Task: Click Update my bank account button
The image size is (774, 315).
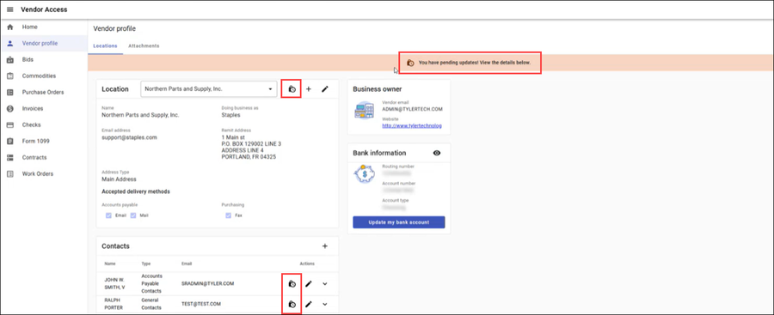Action: pos(399,222)
